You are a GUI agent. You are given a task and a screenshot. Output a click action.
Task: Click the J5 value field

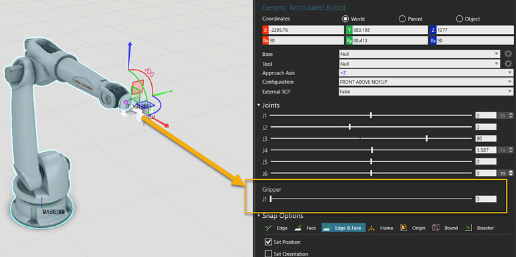486,161
